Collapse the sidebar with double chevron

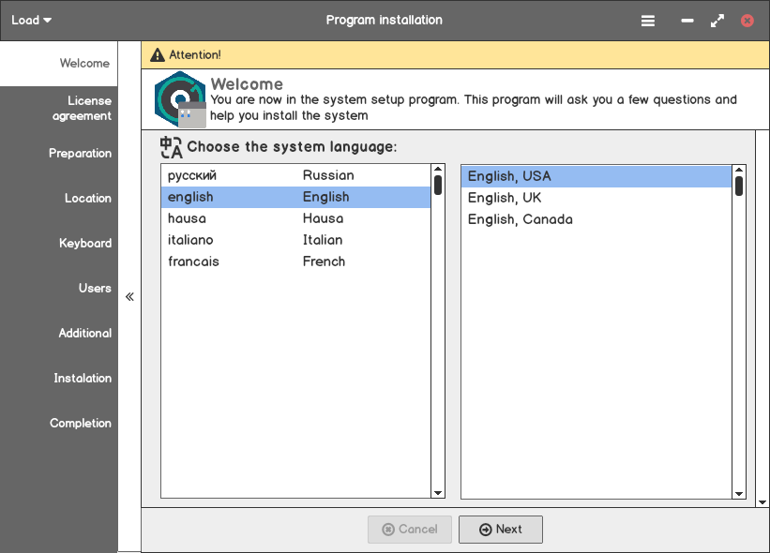tap(129, 297)
